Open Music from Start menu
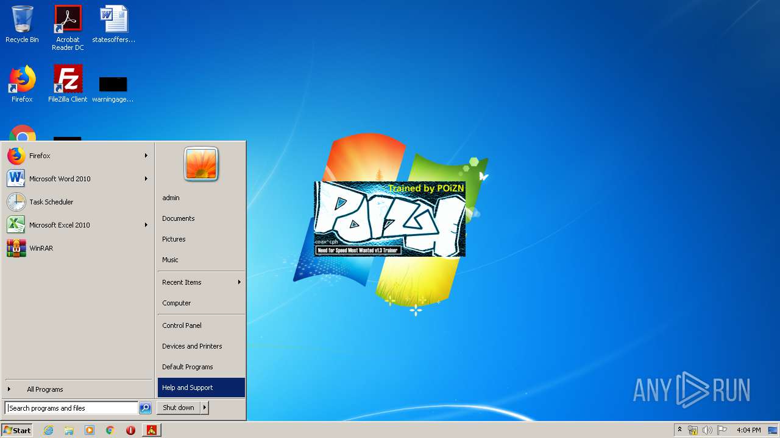 tap(201, 260)
